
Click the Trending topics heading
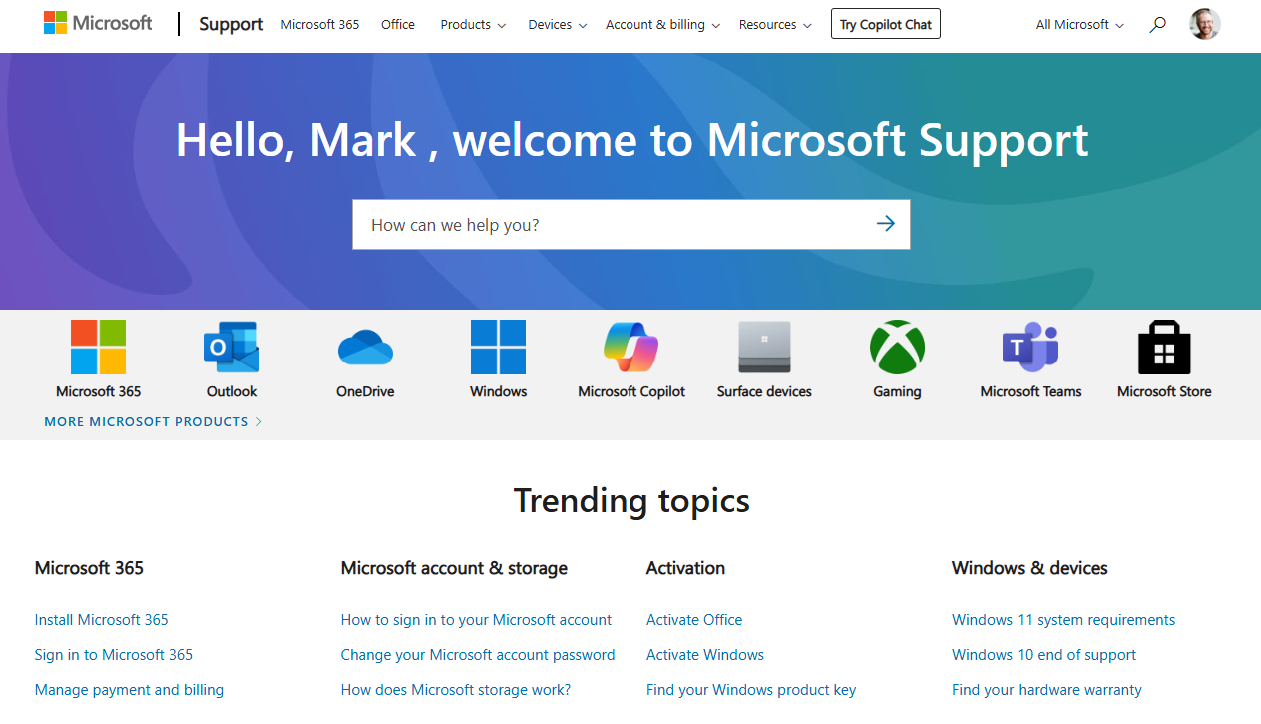click(631, 500)
